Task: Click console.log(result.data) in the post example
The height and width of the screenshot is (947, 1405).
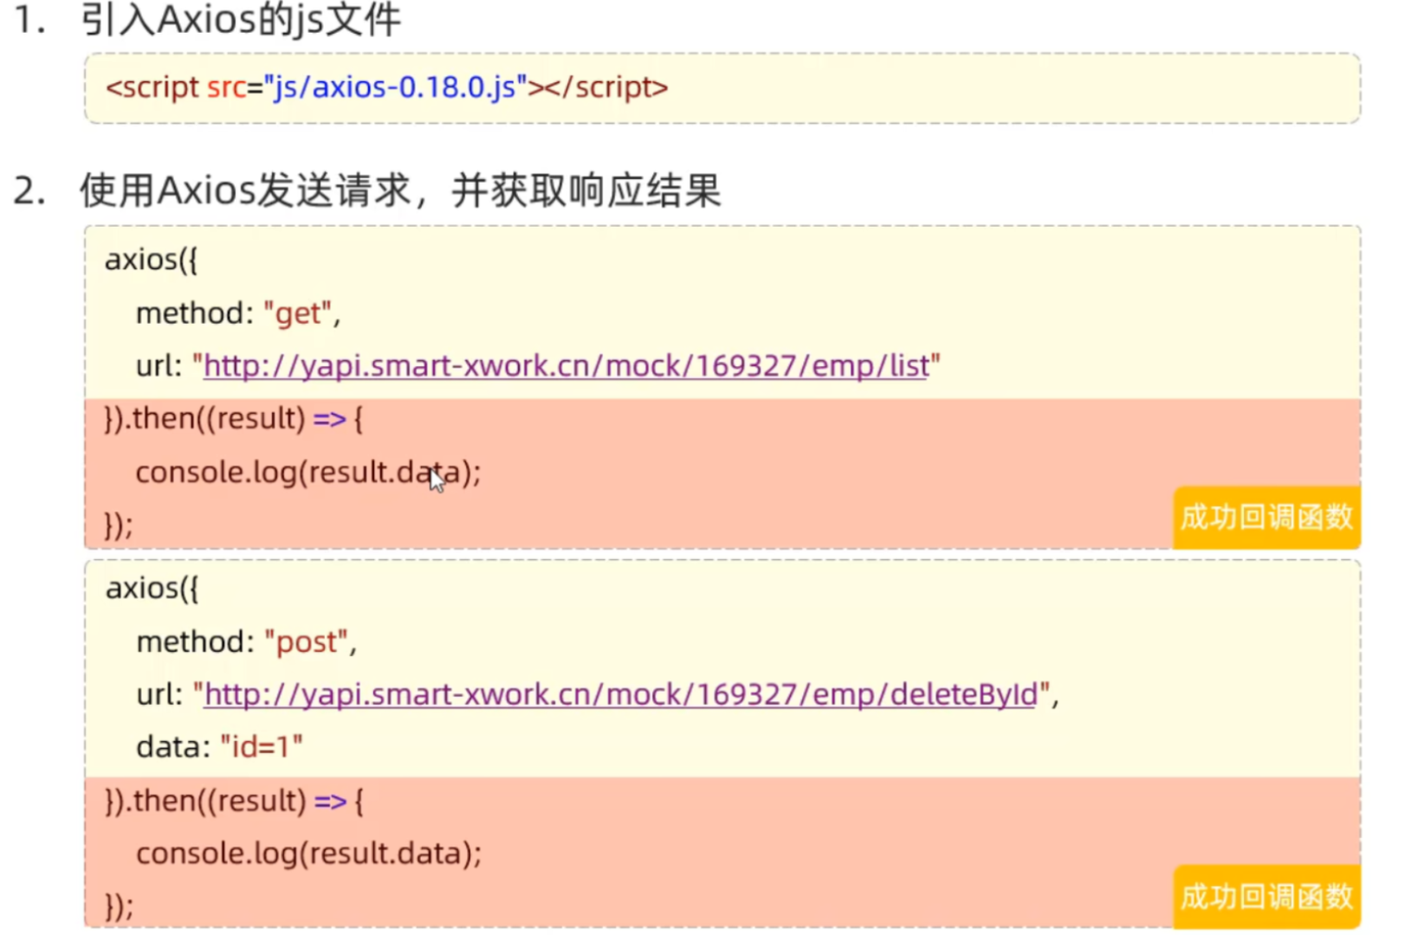Action: click(x=308, y=854)
